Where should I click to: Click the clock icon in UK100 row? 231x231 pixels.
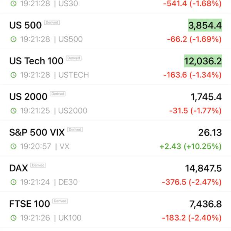click(x=13, y=218)
